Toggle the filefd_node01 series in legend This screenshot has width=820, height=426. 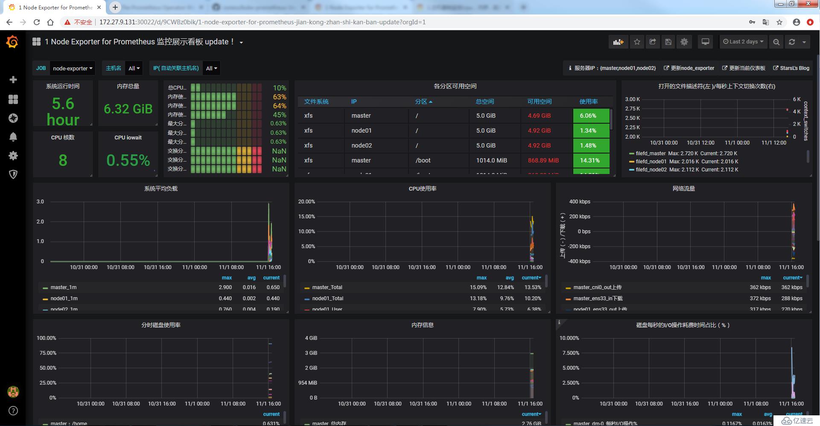[x=651, y=162]
